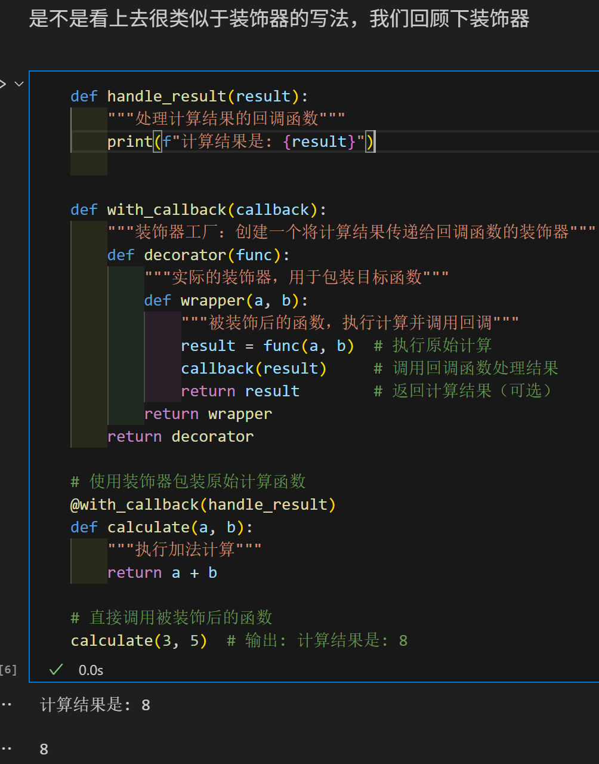The image size is (599, 764).
Task: Click the 'def with_callback(callback):' line
Action: (x=199, y=210)
